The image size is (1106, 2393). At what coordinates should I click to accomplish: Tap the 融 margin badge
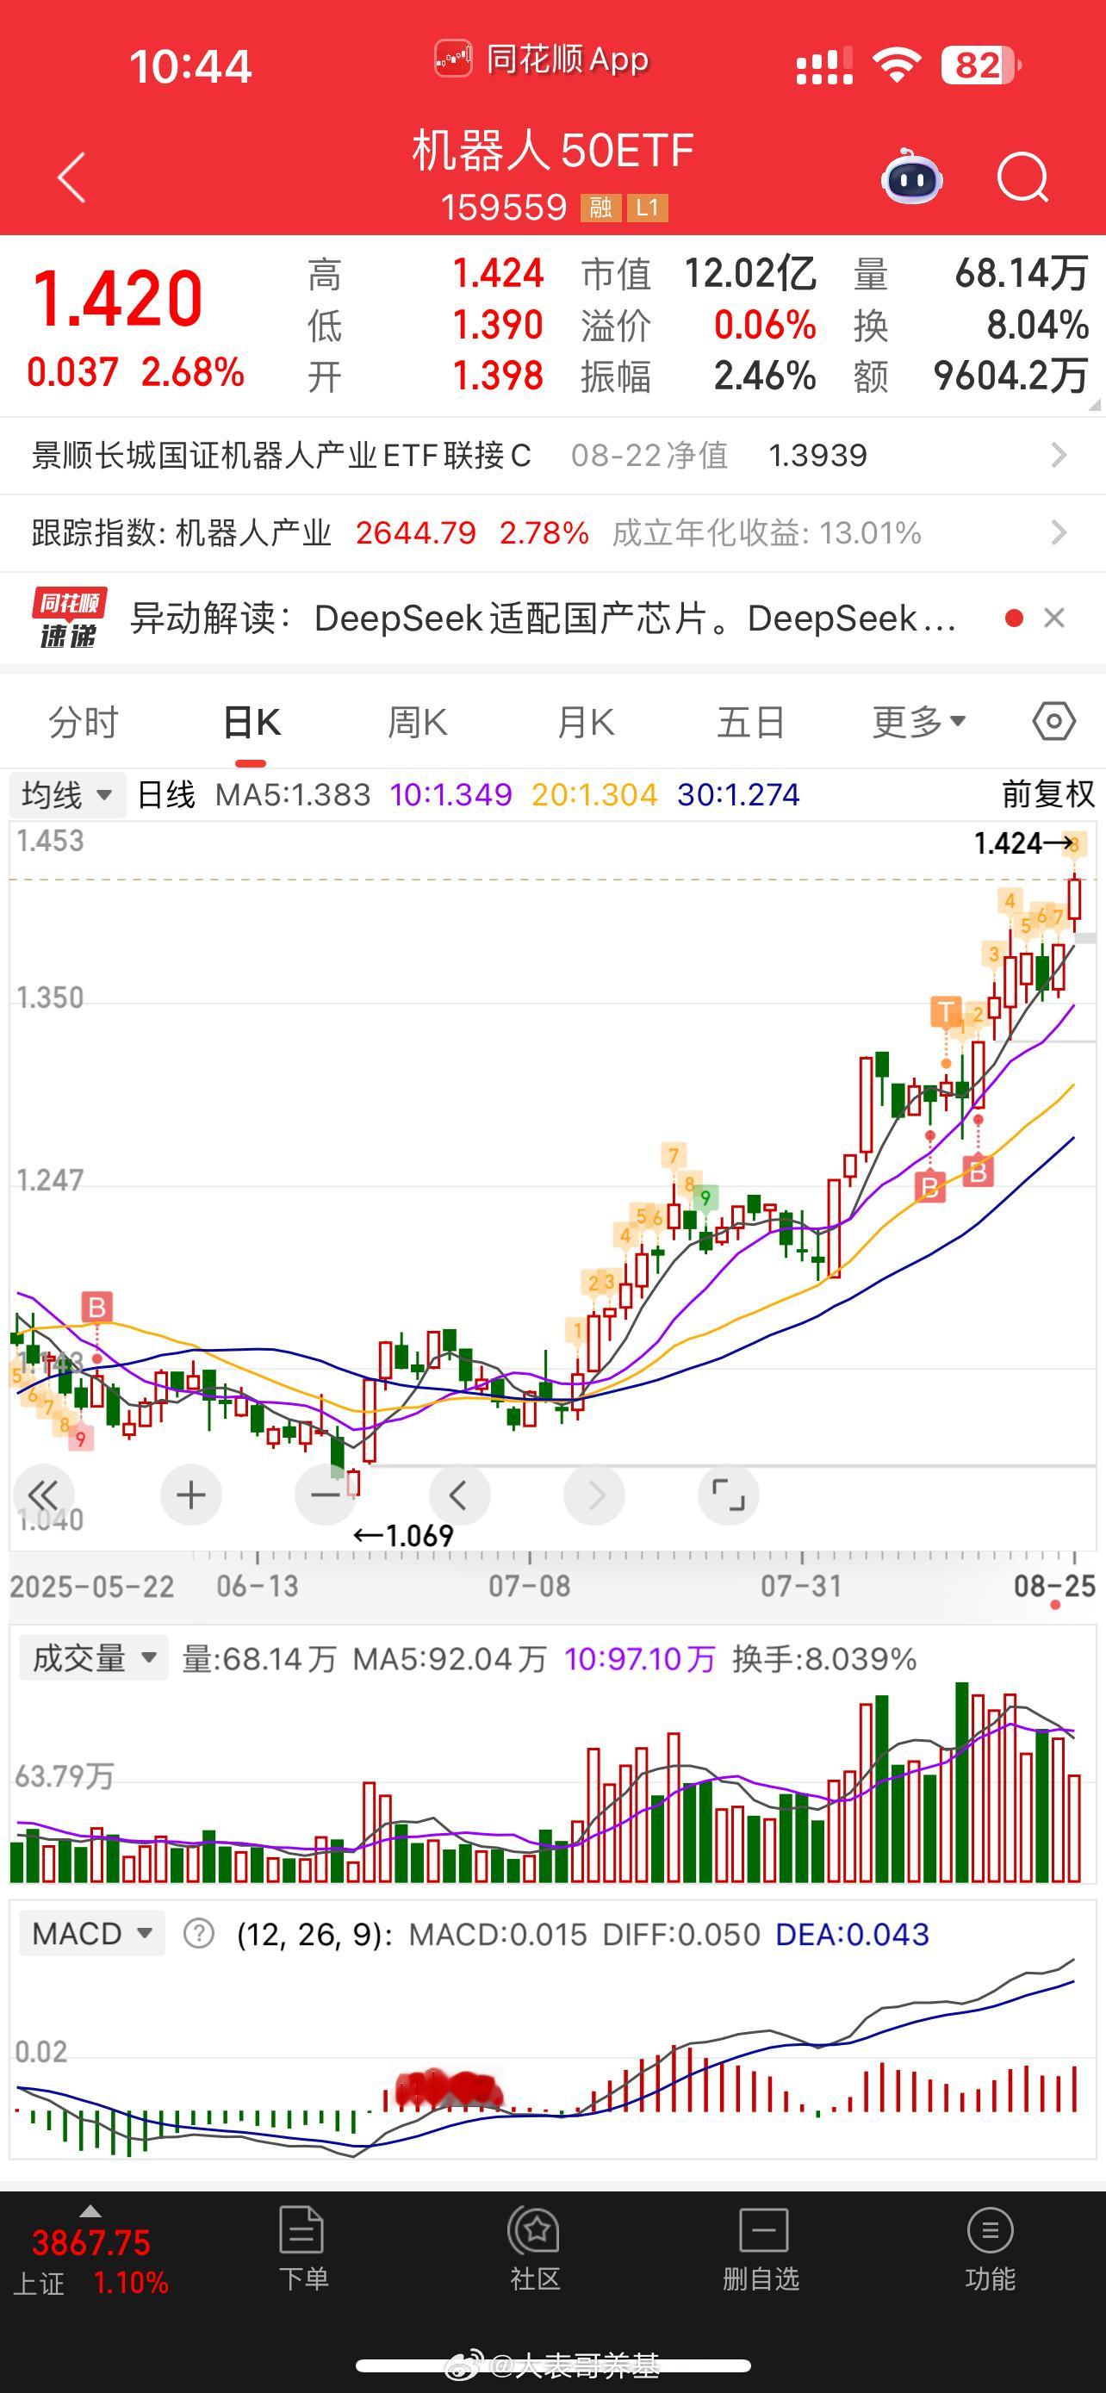pyautogui.click(x=600, y=207)
